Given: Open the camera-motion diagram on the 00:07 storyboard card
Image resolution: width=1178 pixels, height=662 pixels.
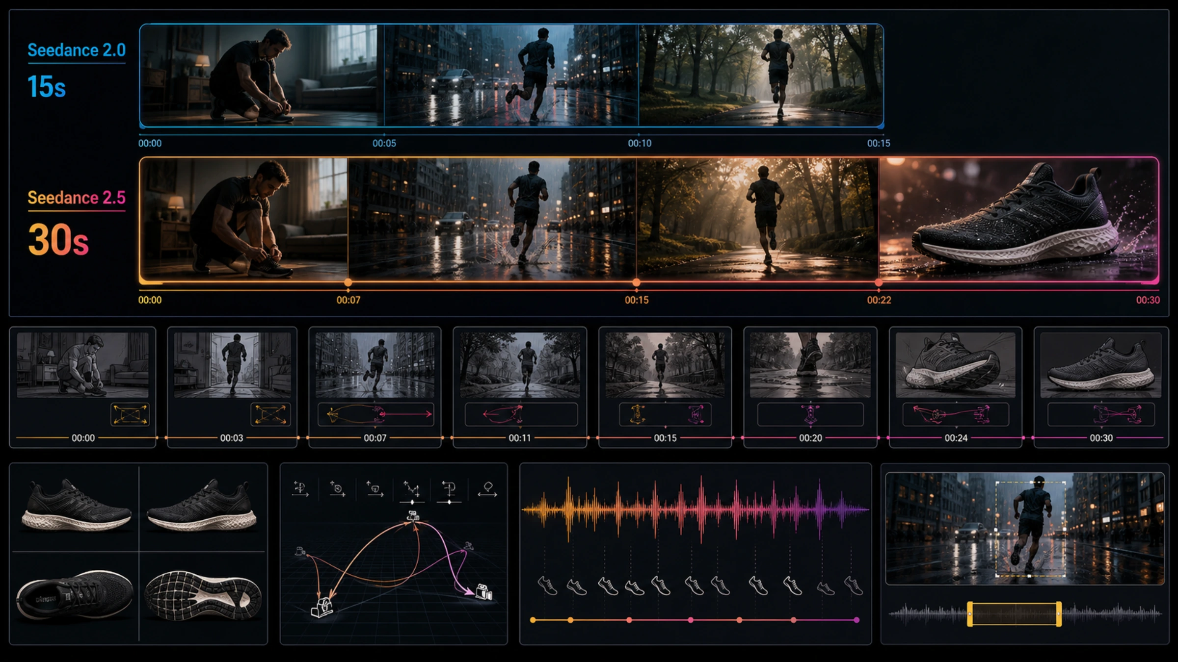Looking at the screenshot, I should click(x=375, y=414).
